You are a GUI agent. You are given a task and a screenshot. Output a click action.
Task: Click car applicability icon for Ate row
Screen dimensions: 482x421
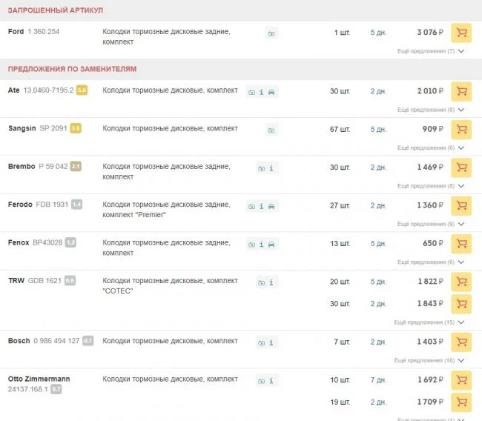pos(271,92)
